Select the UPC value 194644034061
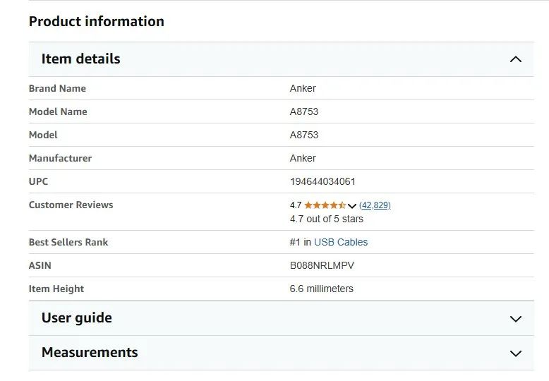The image size is (549, 381). click(x=322, y=181)
